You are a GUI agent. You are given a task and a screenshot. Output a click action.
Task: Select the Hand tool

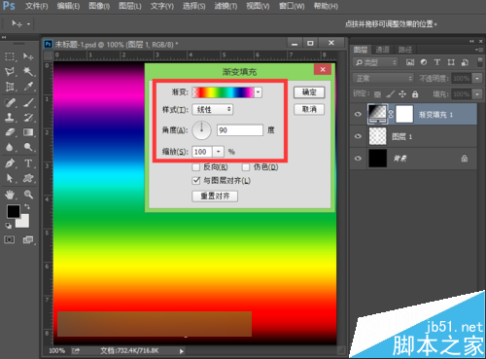point(10,195)
